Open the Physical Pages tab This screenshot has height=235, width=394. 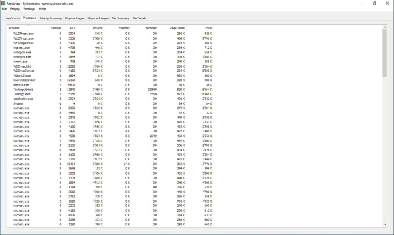click(x=75, y=18)
